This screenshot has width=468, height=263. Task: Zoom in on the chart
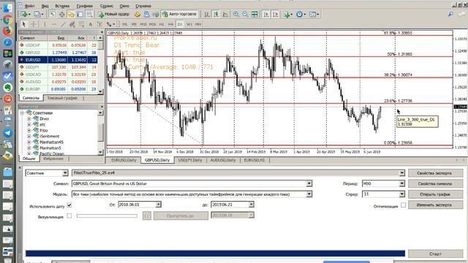coord(235,15)
